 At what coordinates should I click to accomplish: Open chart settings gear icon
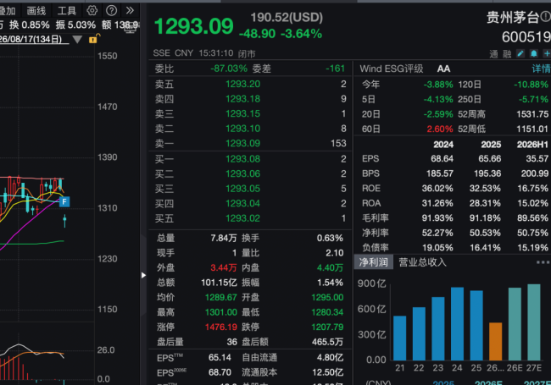[92, 10]
